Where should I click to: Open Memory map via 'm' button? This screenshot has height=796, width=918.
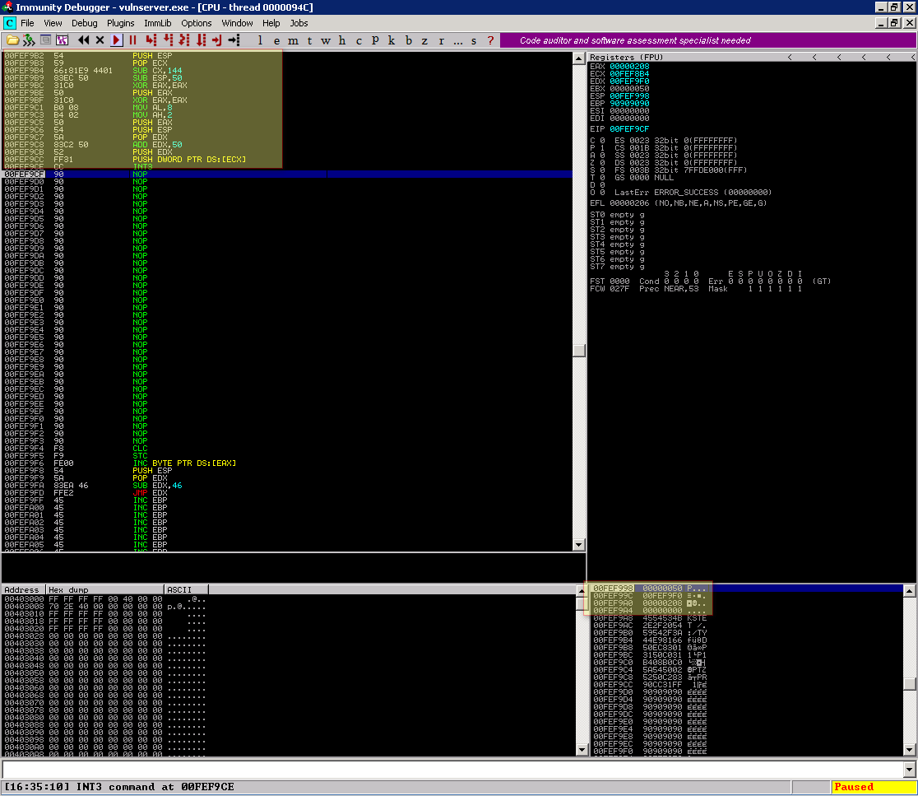[294, 40]
